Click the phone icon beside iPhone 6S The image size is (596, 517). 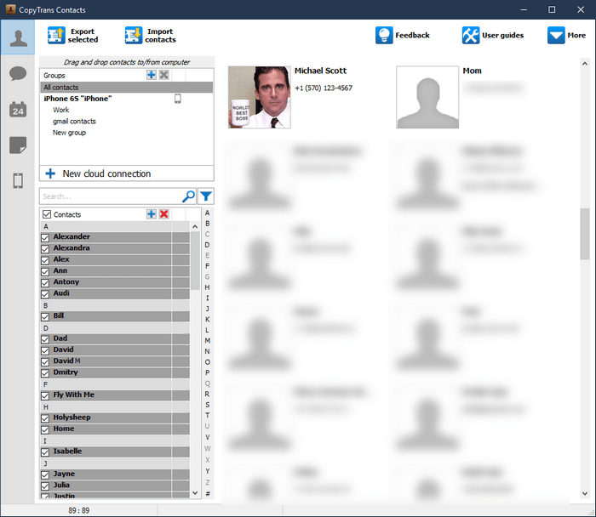(177, 99)
